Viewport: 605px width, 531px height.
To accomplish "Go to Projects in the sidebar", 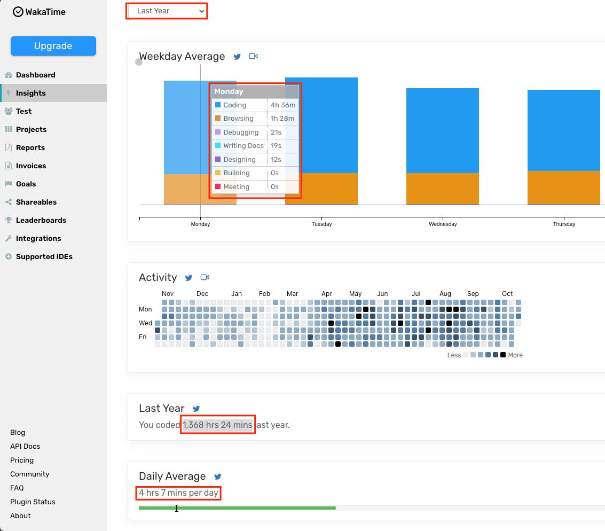I will [32, 129].
